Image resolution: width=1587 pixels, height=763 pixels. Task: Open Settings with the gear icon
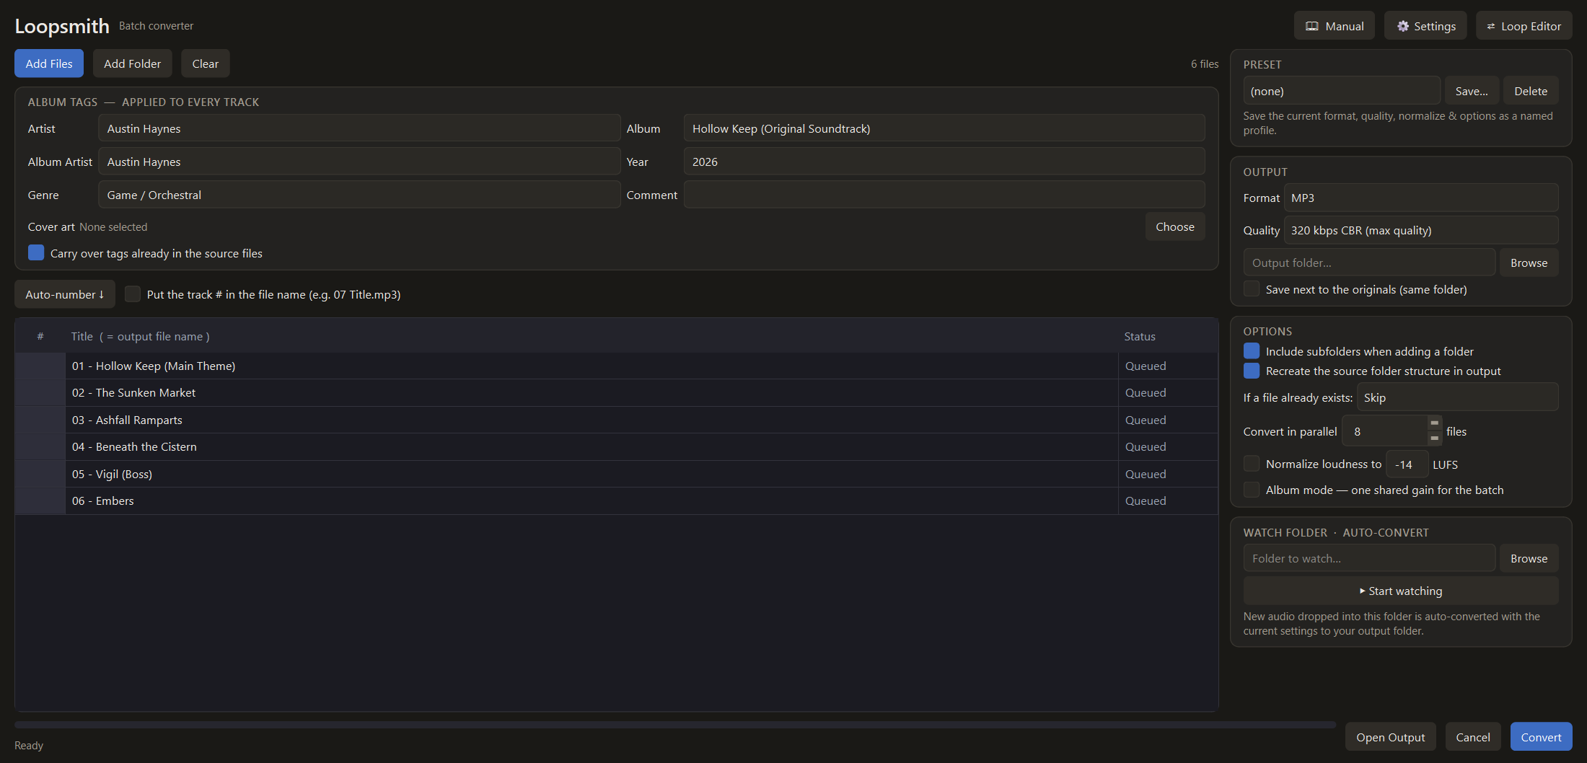tap(1425, 26)
